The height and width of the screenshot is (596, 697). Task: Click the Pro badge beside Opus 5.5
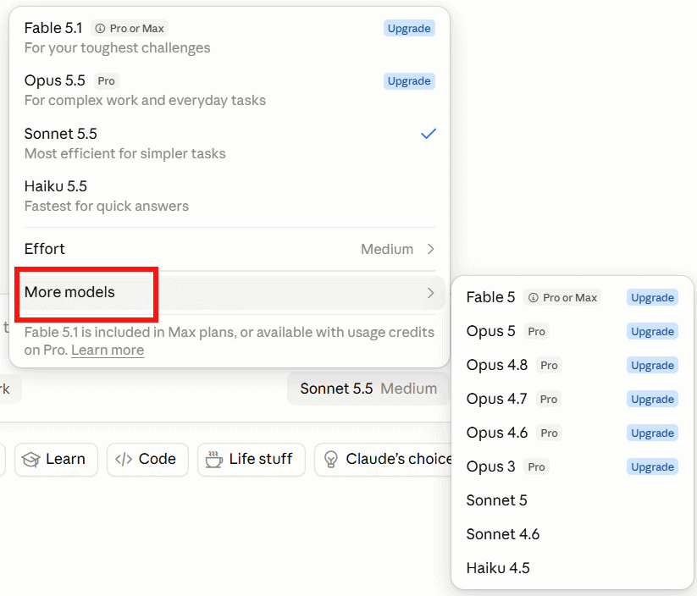pos(106,81)
